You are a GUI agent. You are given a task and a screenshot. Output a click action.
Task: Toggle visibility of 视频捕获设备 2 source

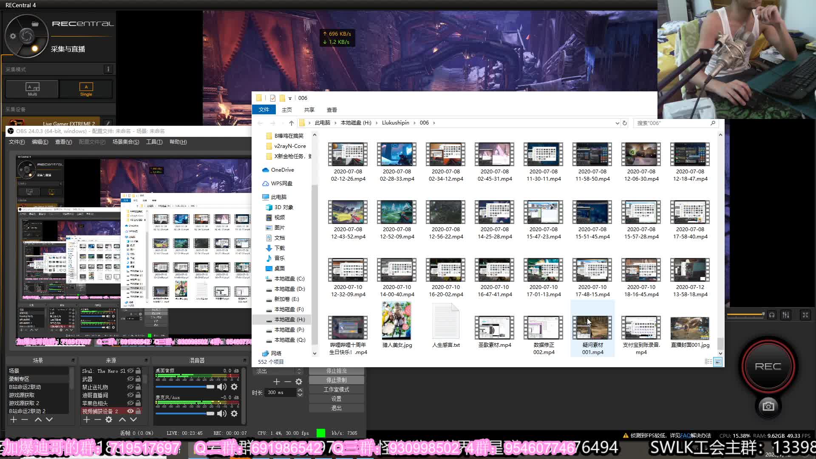[x=130, y=411]
